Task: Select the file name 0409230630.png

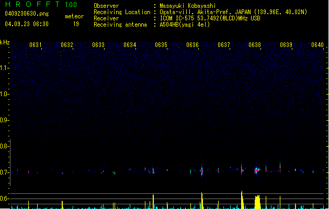Action: (27, 14)
